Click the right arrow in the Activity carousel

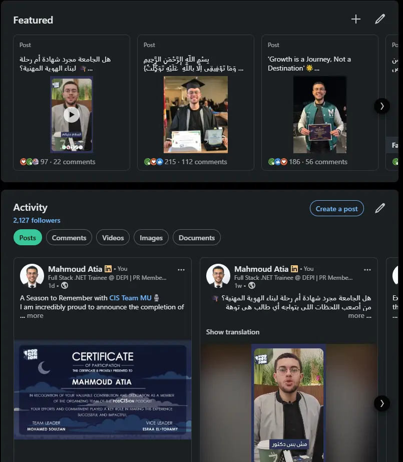tap(381, 403)
